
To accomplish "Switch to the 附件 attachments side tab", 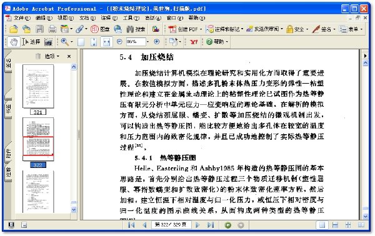I will pos(8,153).
